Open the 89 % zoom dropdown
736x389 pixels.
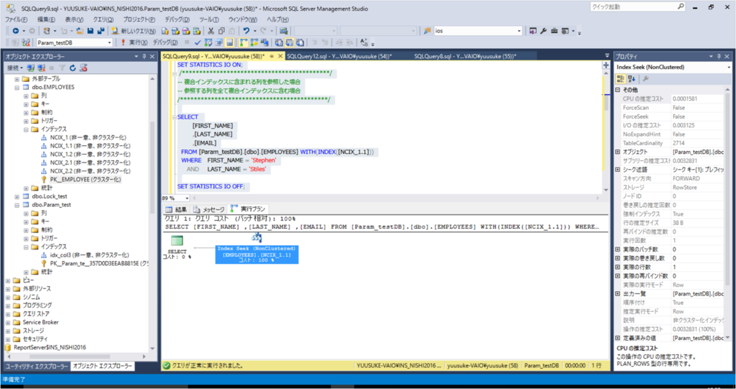pyautogui.click(x=186, y=198)
